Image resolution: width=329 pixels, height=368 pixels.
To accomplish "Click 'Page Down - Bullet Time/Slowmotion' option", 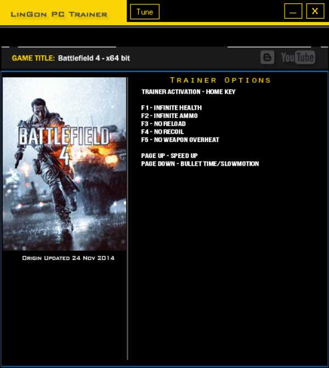I will click(200, 163).
